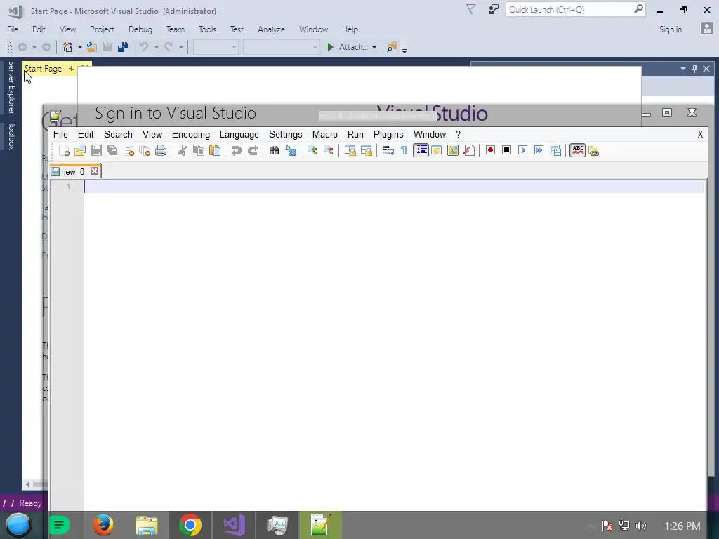Screen dimensions: 719x539
Task: Play back the recorded macro
Action: (522, 150)
